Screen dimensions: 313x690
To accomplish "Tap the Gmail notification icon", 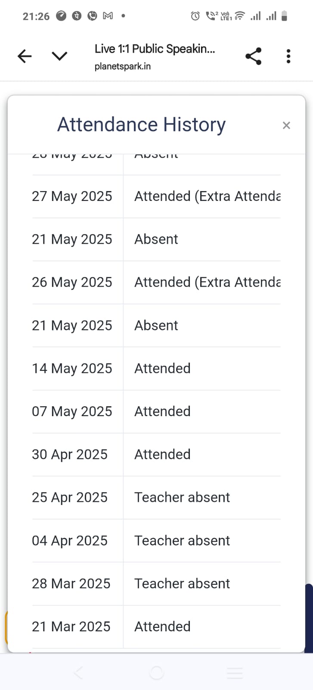I will tap(108, 16).
